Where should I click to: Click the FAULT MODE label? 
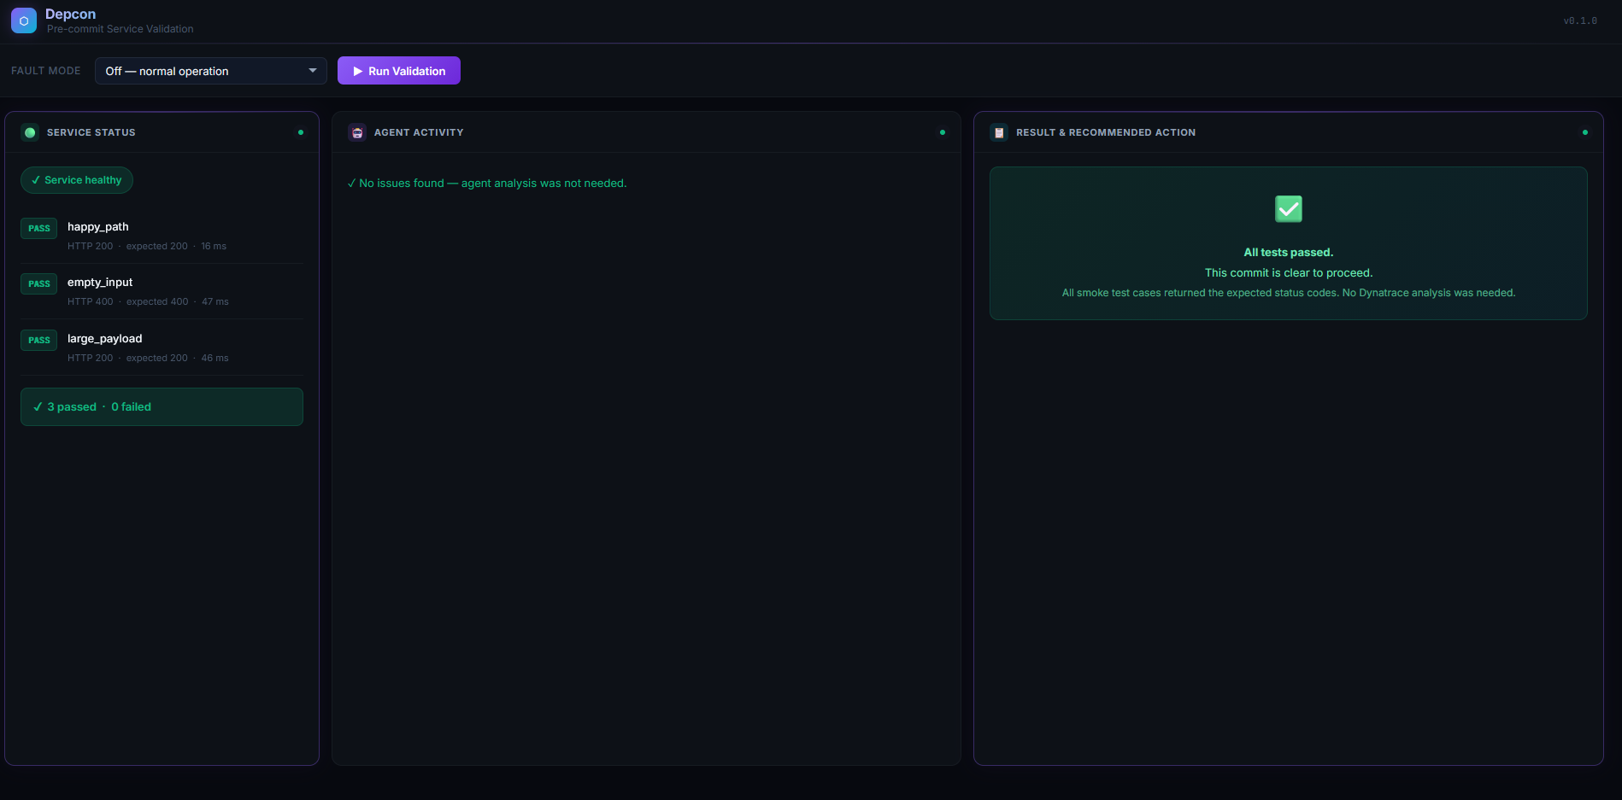46,71
